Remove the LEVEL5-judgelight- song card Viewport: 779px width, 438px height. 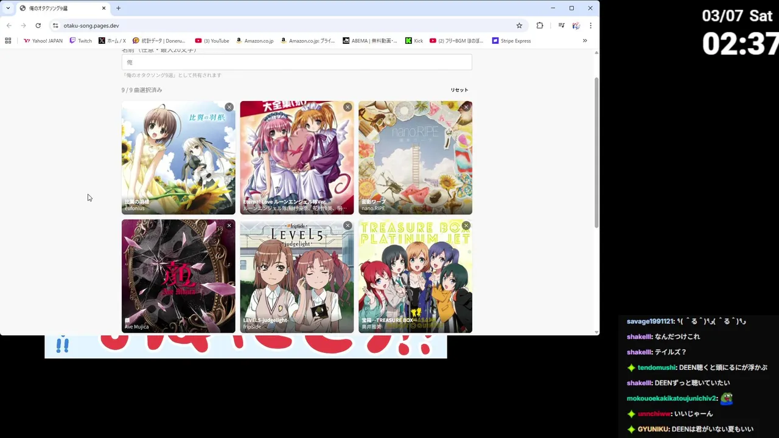(x=348, y=226)
